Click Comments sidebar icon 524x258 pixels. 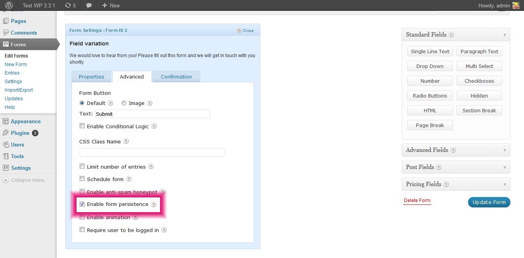point(5,33)
